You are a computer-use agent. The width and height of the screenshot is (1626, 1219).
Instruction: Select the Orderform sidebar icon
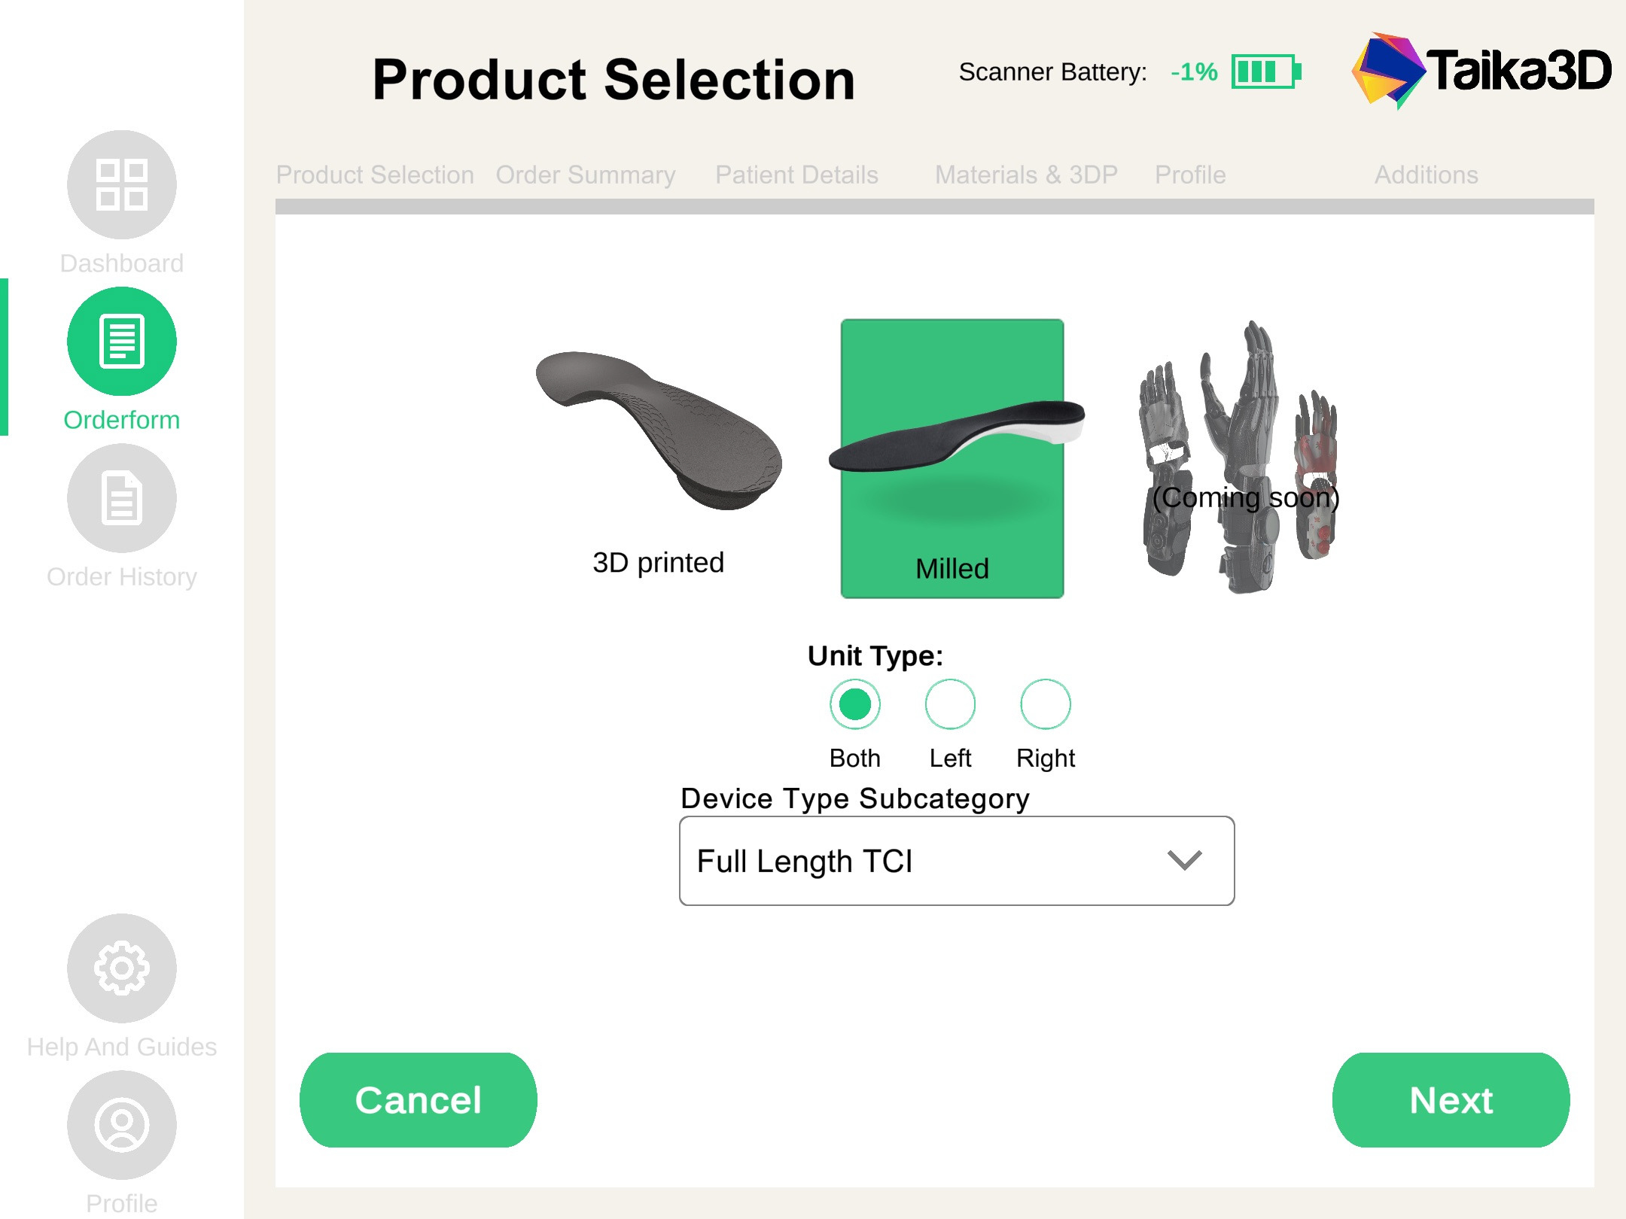(122, 342)
